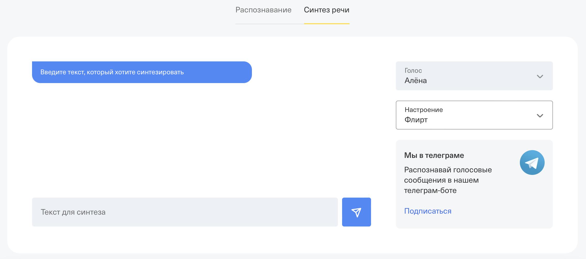The height and width of the screenshot is (259, 586).
Task: Follow the Подписаться link
Action: 428,211
